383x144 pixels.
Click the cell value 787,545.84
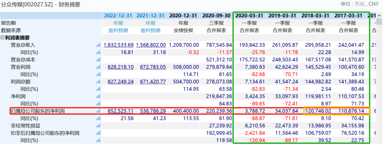[x=219, y=45]
